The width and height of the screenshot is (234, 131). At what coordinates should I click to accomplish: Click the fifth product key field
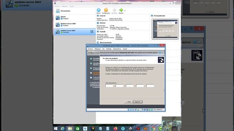coord(150,86)
